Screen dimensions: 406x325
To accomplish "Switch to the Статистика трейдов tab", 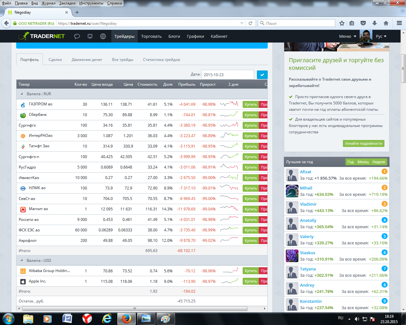I will (x=161, y=59).
